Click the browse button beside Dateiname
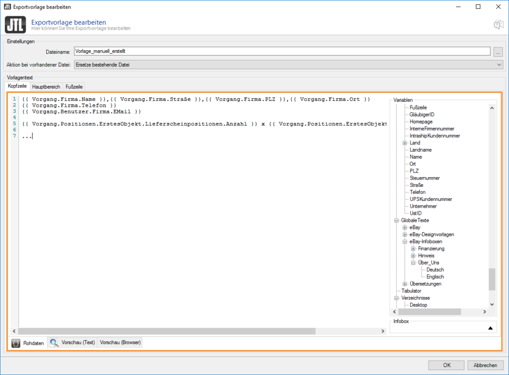This screenshot has width=509, height=375. pyautogui.click(x=499, y=51)
